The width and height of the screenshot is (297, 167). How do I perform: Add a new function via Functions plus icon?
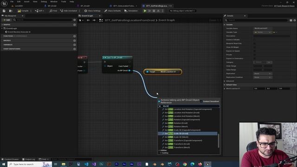pos(75,36)
